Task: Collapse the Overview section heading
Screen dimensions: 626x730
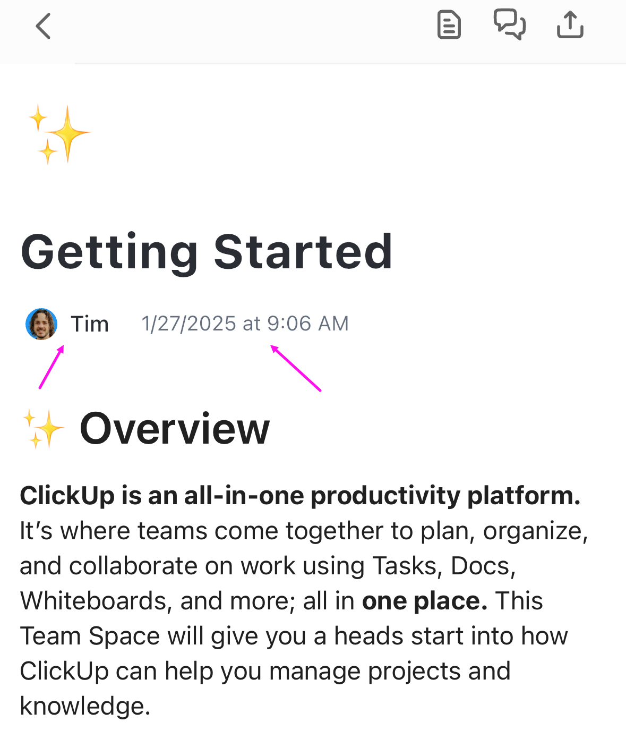Action: tap(176, 429)
